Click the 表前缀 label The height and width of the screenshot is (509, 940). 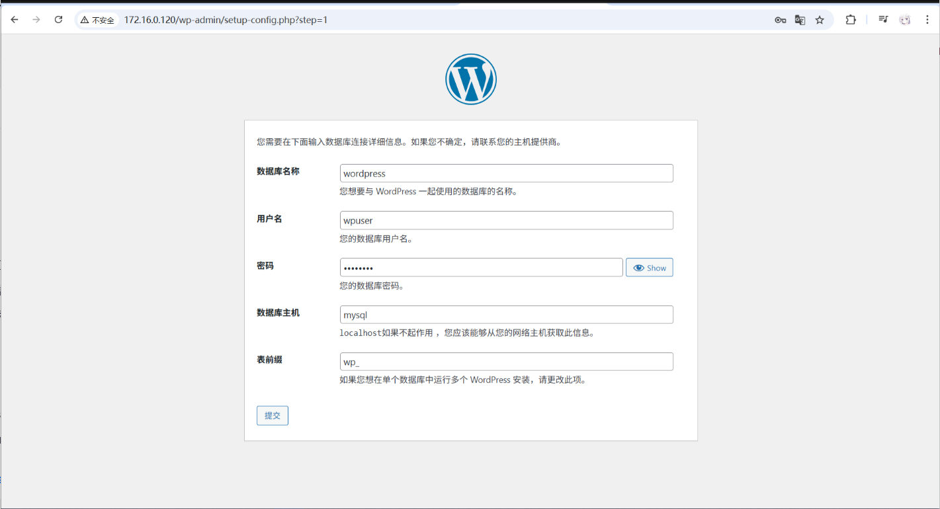click(269, 360)
